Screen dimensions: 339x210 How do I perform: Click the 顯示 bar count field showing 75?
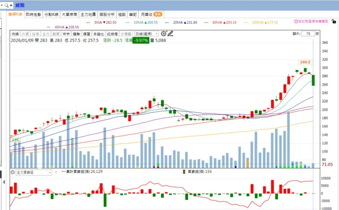click(x=308, y=34)
